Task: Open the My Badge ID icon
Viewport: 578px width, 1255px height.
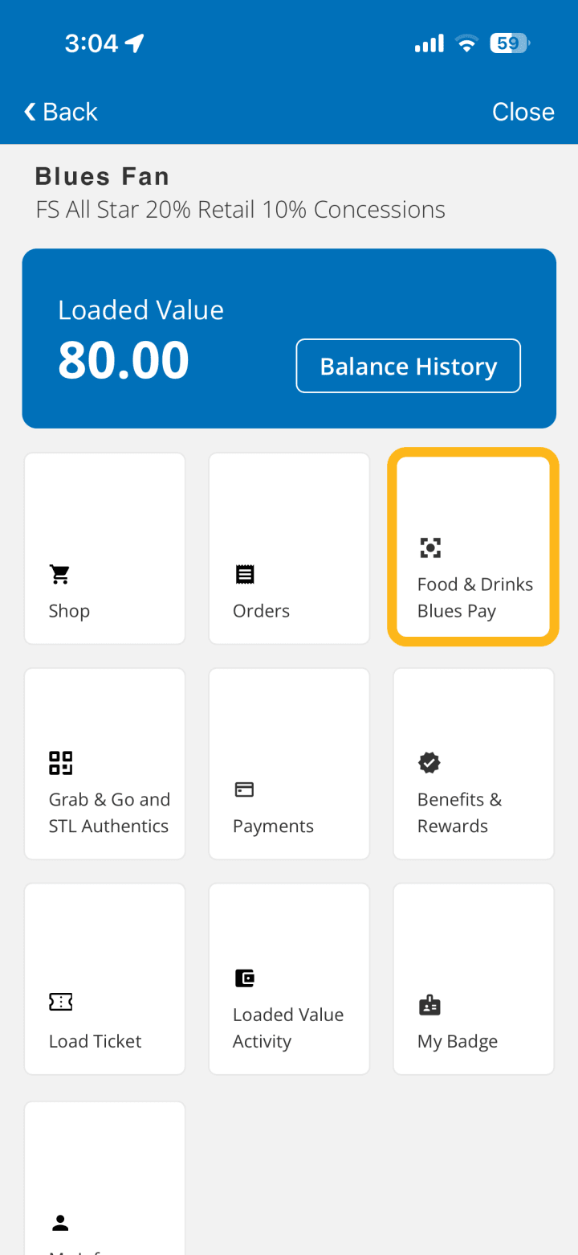Action: 429,1005
